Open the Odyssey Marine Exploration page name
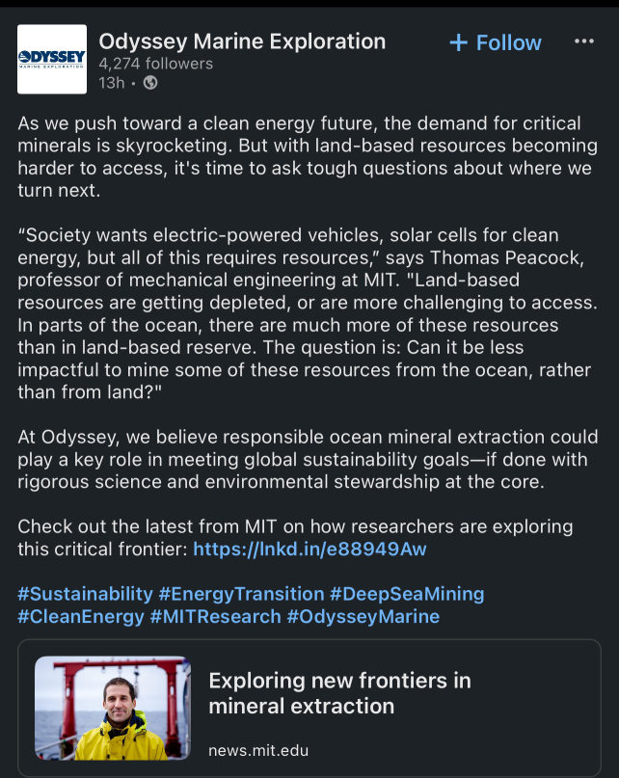 click(242, 41)
